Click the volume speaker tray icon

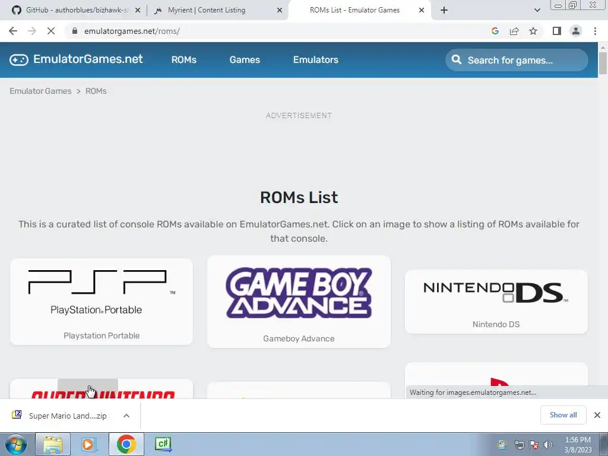[548, 445]
